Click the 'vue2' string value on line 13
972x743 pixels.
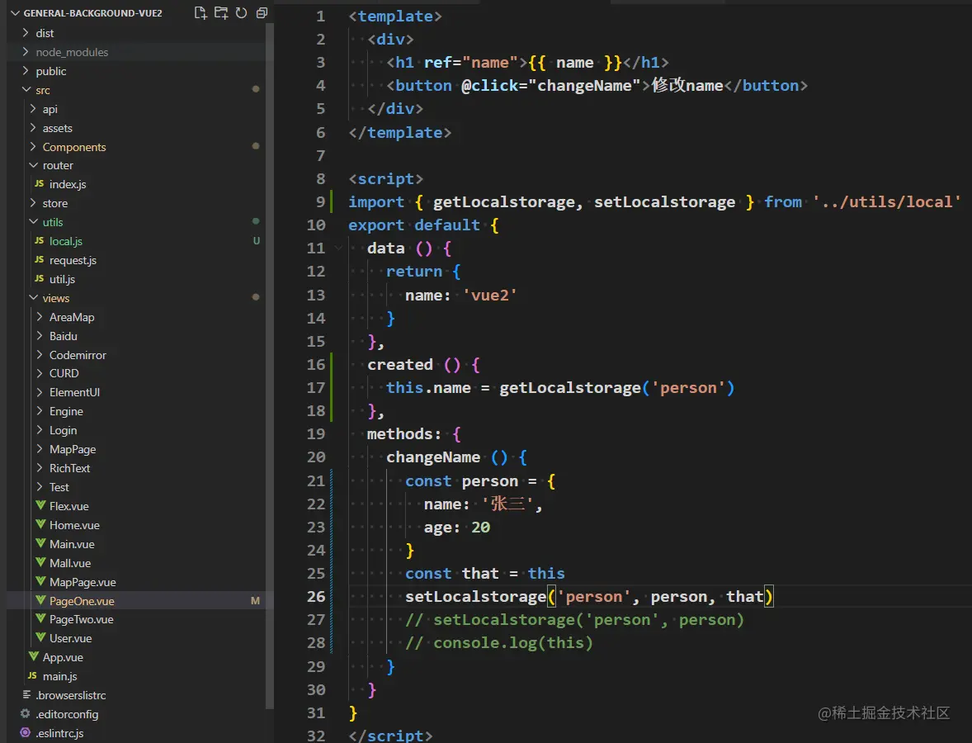click(x=490, y=296)
